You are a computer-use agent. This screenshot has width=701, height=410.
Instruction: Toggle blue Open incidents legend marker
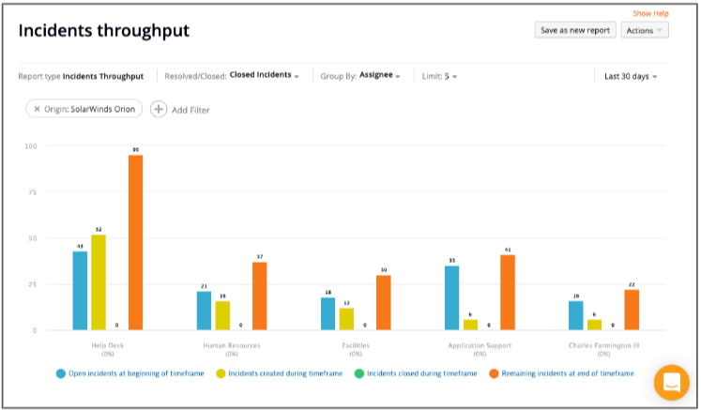61,373
